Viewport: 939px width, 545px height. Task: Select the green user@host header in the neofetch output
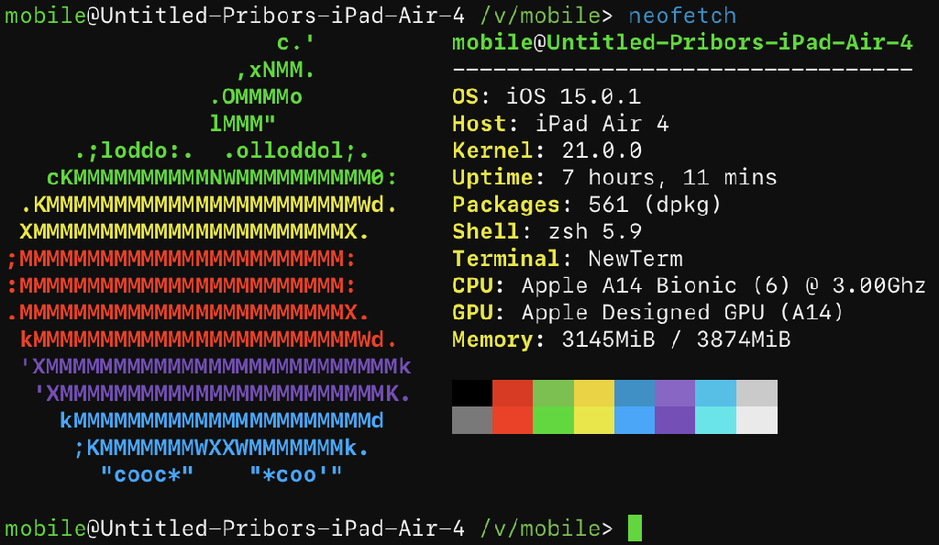click(682, 42)
